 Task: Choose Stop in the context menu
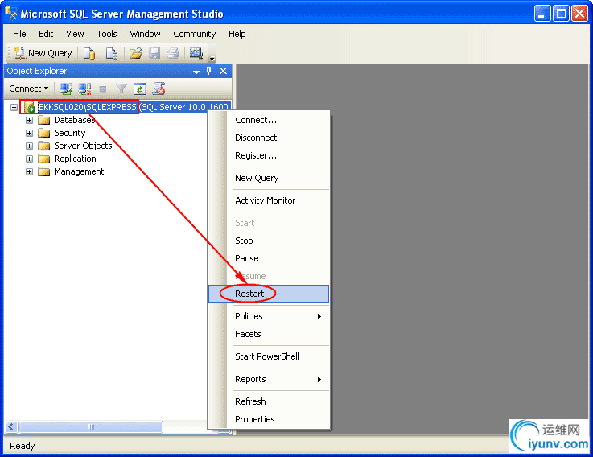click(269, 241)
